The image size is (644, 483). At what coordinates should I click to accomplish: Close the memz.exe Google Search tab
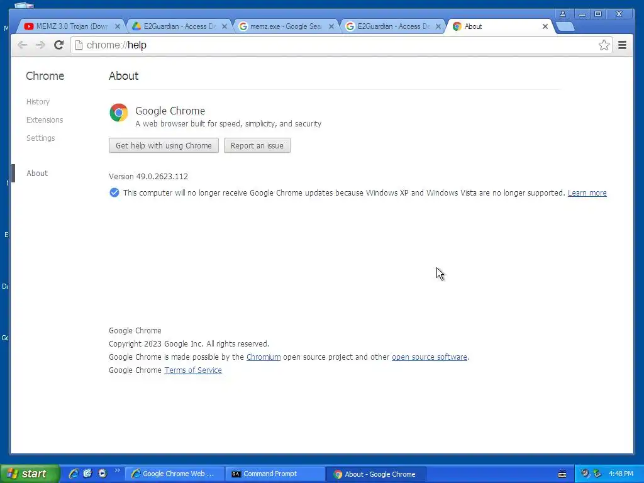point(331,26)
